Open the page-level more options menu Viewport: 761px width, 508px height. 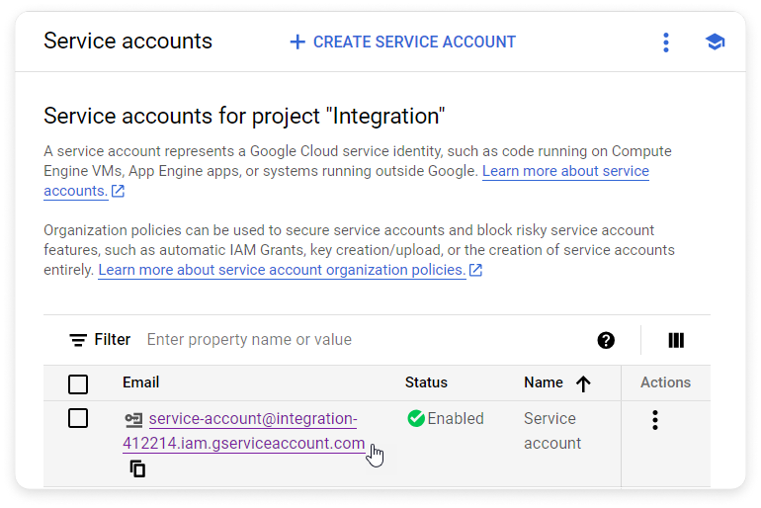[x=666, y=42]
